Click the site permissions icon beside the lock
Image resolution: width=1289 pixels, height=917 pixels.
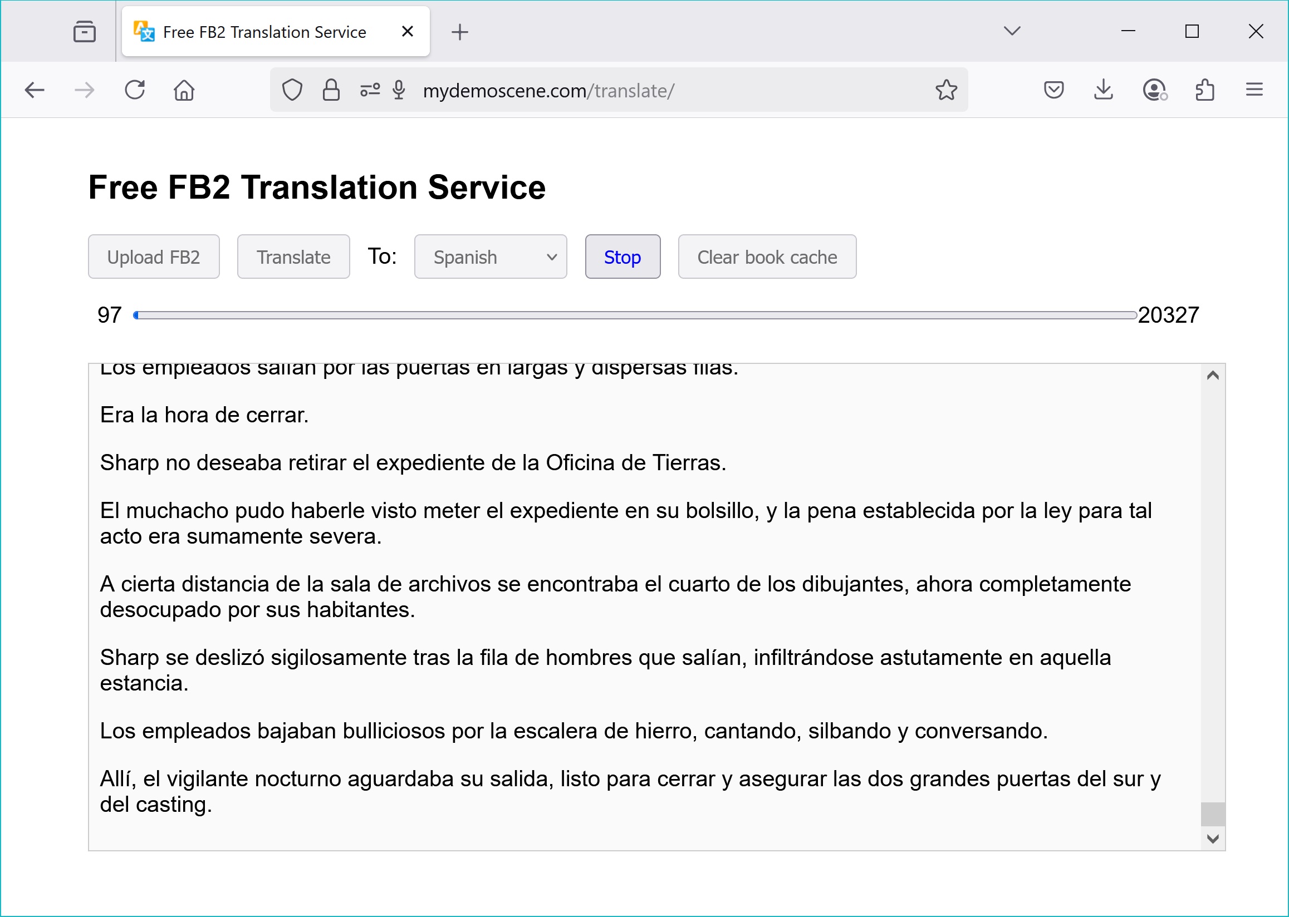tap(369, 89)
